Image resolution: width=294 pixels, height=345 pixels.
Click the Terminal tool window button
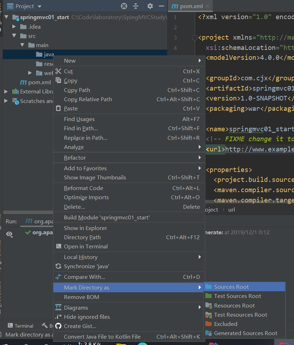tap(20, 326)
